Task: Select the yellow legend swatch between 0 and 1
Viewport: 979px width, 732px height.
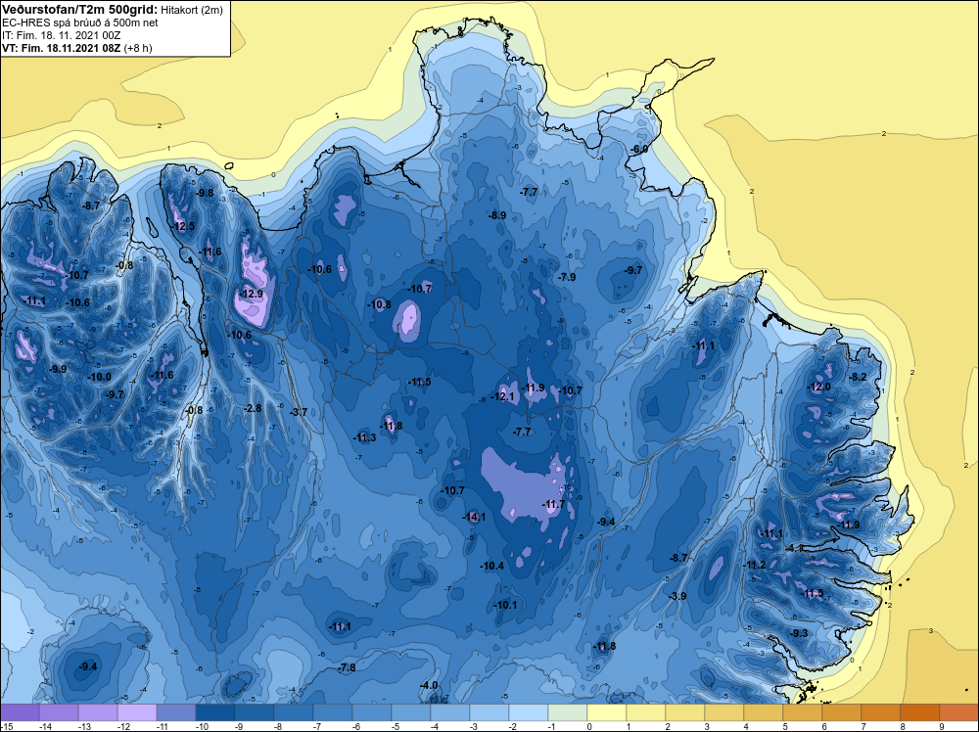Action: [x=607, y=712]
